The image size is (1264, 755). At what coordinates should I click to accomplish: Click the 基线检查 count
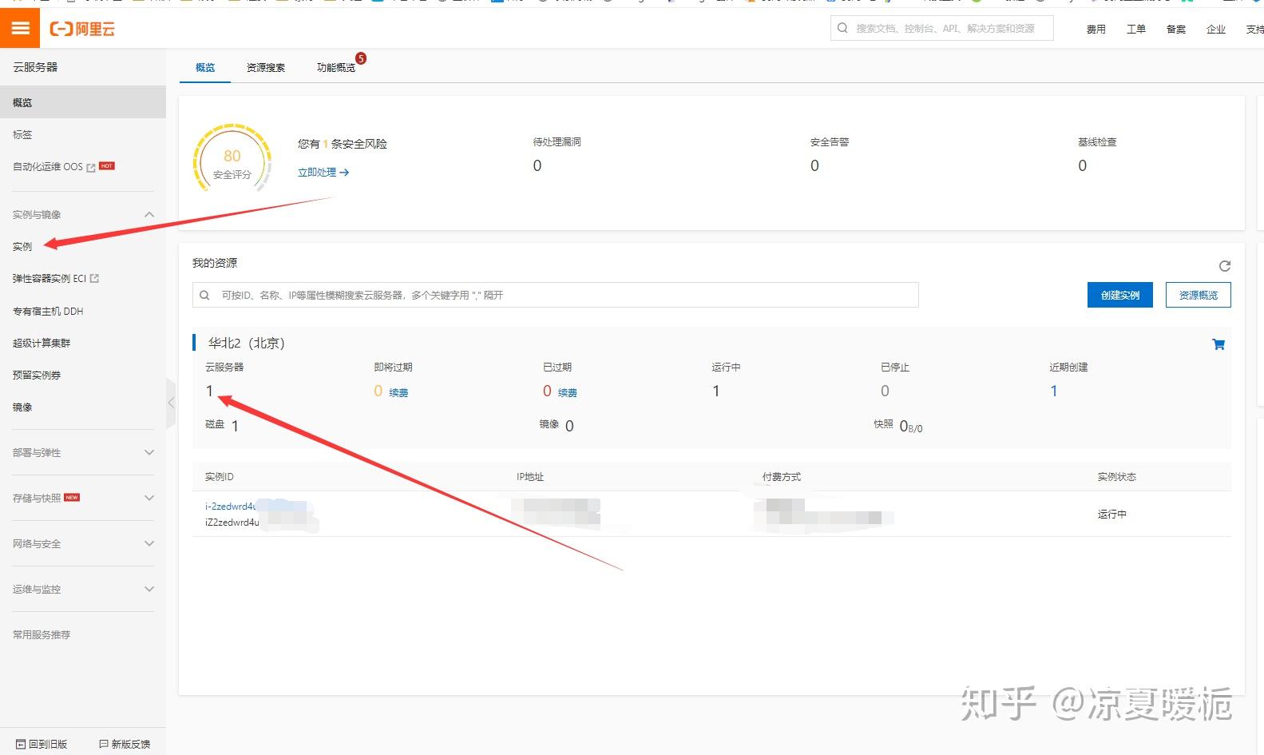[1083, 165]
